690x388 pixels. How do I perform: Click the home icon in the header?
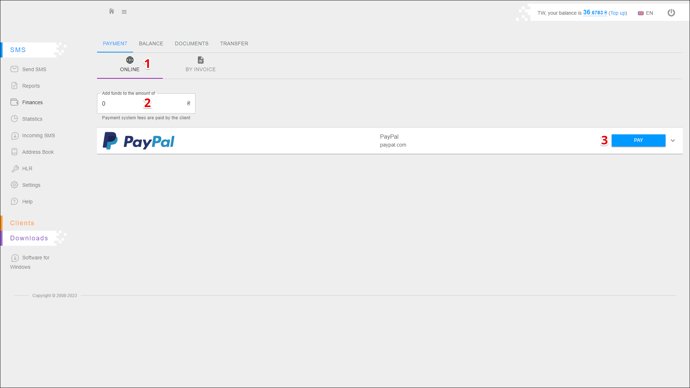click(111, 11)
